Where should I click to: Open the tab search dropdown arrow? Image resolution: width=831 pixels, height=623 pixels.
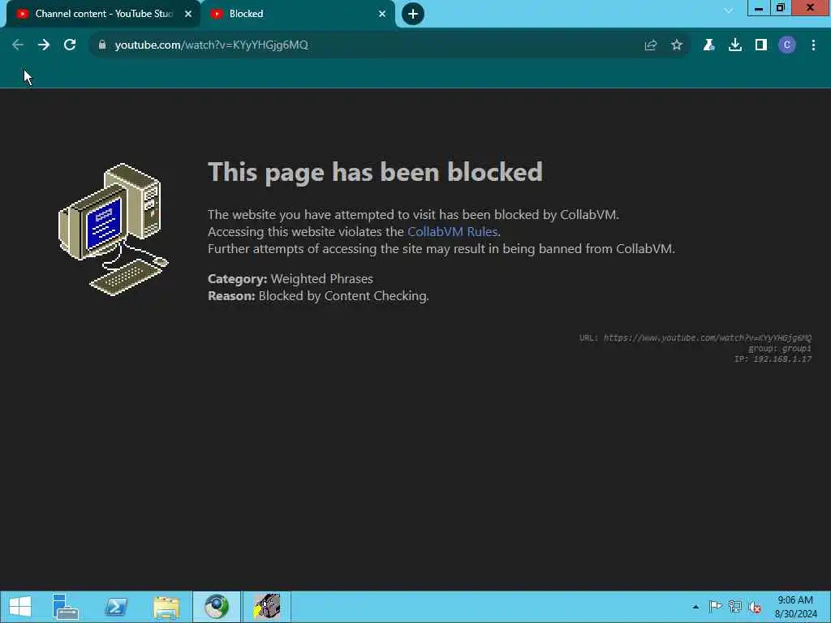pyautogui.click(x=729, y=11)
